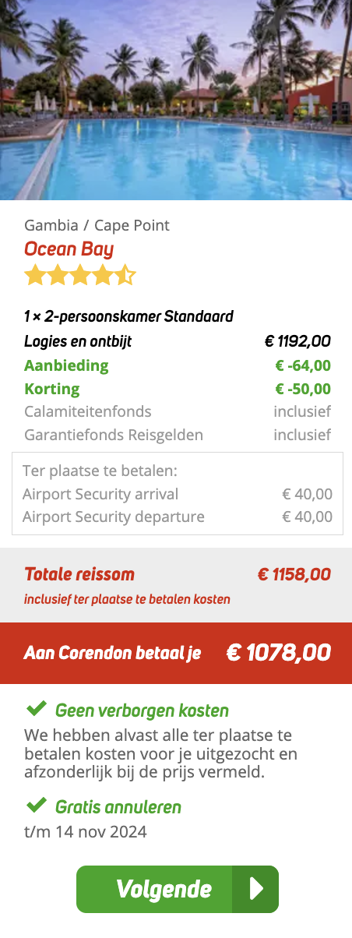Click the half star rating icon
Viewport: 352px width, 938px height.
point(125,275)
